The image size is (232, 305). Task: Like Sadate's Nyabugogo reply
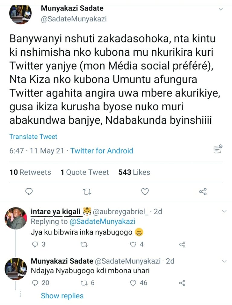pos(133,283)
